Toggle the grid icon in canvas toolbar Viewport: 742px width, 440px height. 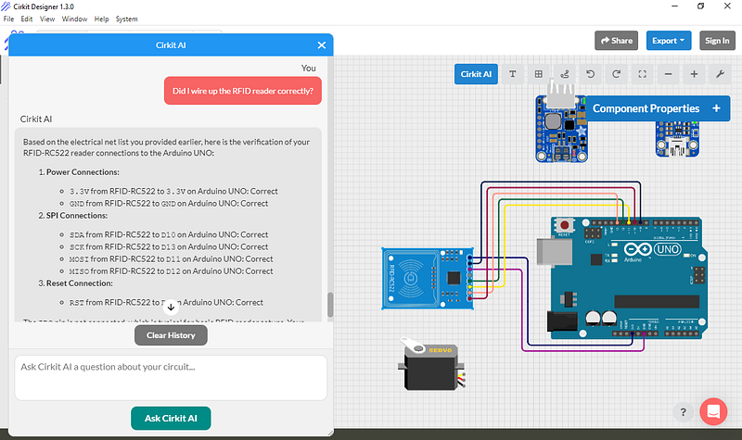click(x=539, y=74)
